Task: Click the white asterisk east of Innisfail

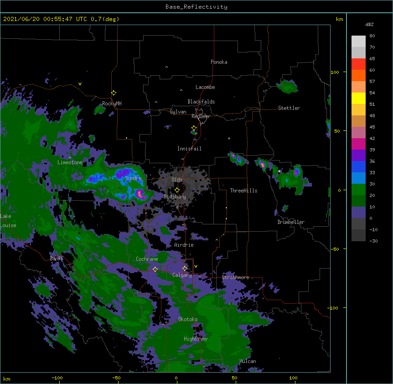Action: (x=229, y=138)
